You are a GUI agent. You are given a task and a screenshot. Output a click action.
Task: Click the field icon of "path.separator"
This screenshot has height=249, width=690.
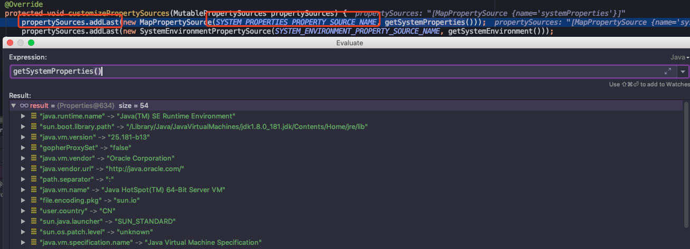click(34, 179)
